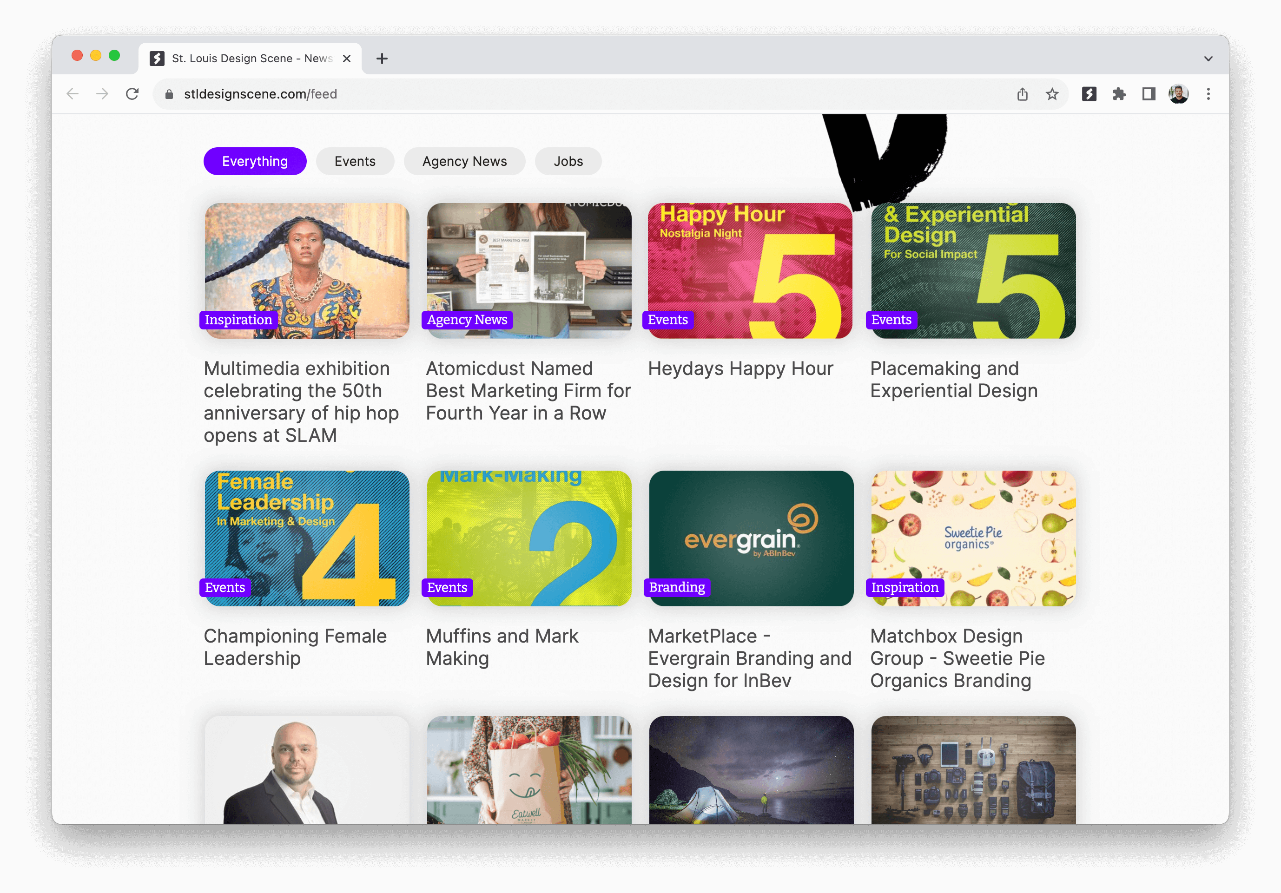Filter the feed by Agency News
This screenshot has width=1281, height=893.
(x=464, y=161)
